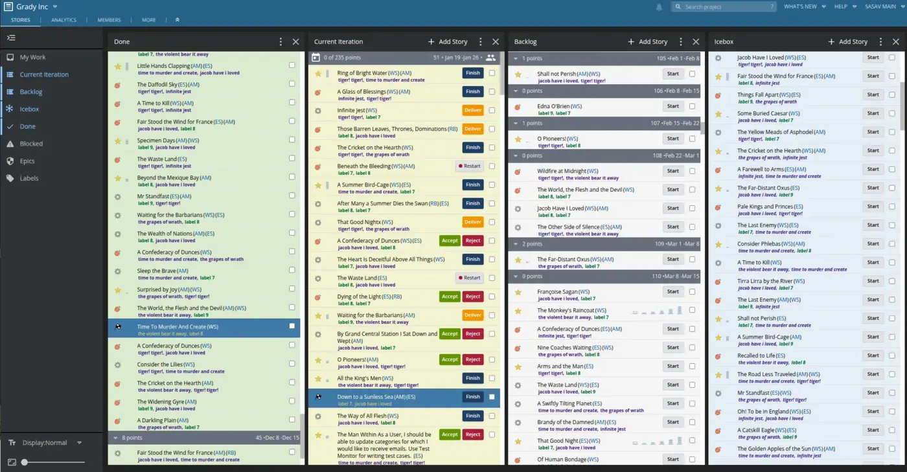The image size is (907, 472).
Task: Click the notifications bell icon
Action: click(x=660, y=7)
